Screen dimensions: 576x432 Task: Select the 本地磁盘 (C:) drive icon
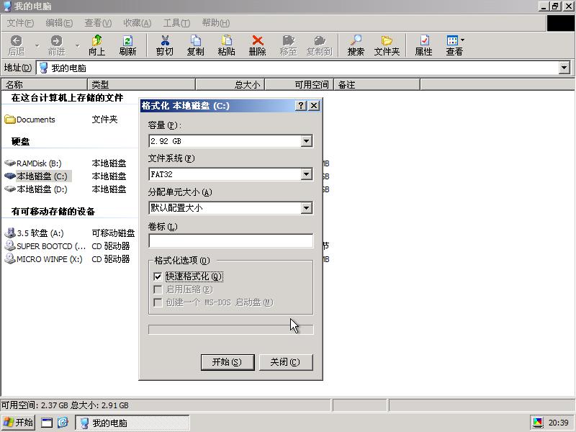10,176
